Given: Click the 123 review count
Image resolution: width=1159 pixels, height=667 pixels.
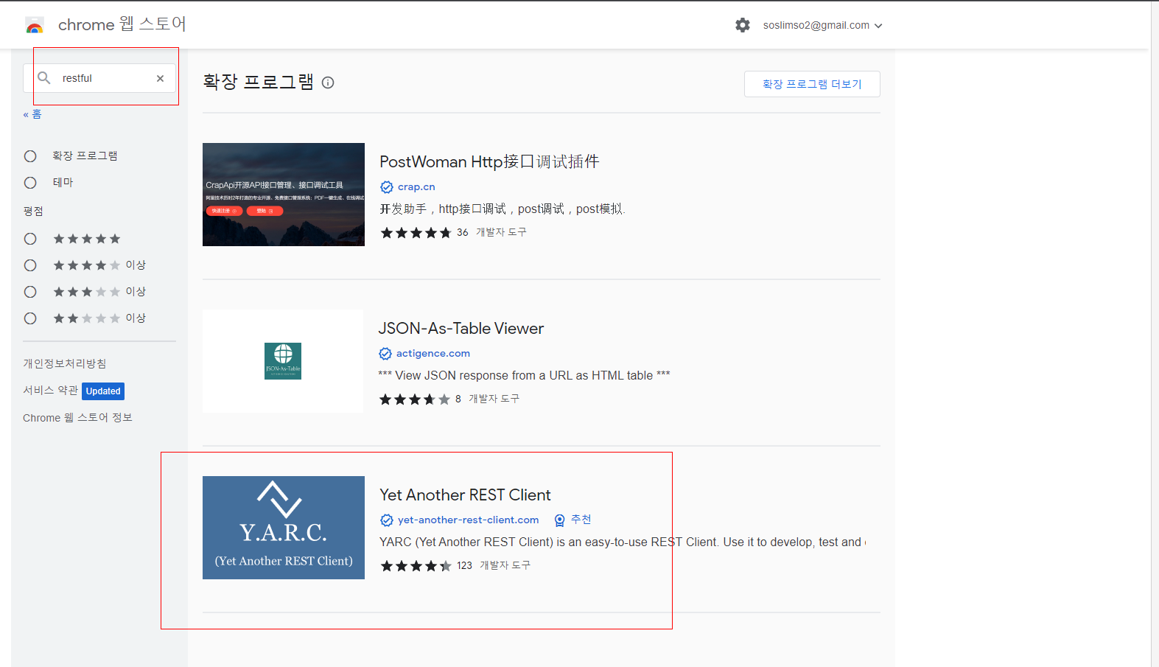Looking at the screenshot, I should [x=464, y=565].
